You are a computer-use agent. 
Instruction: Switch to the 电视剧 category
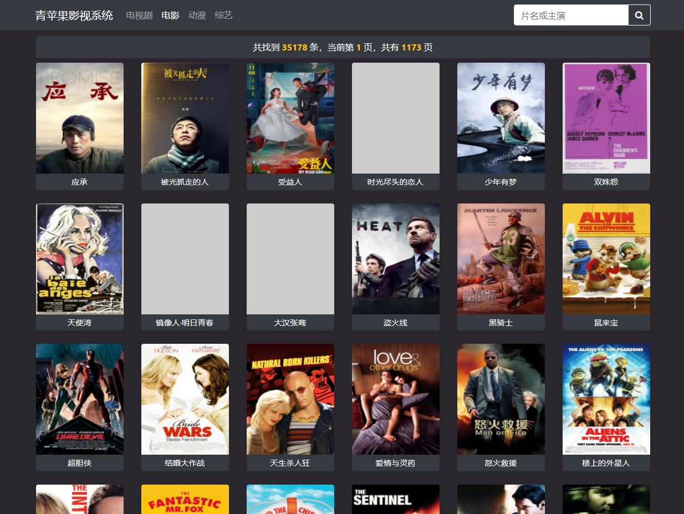[x=139, y=16]
